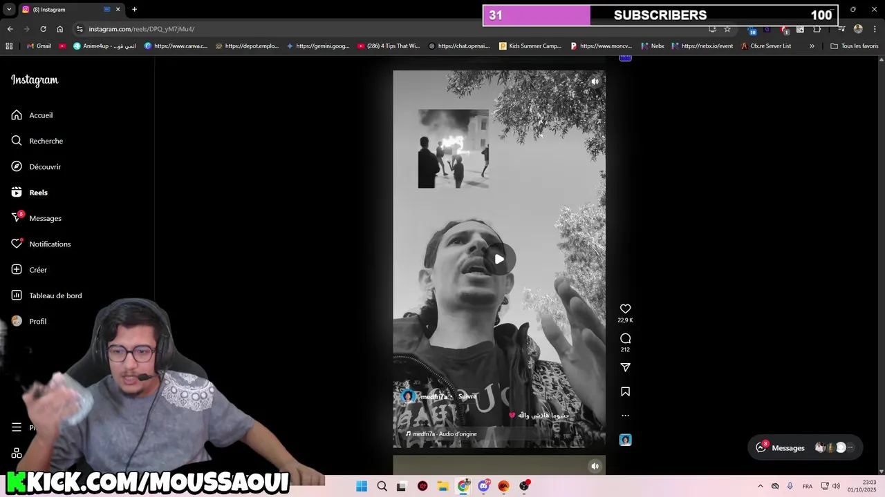Image resolution: width=885 pixels, height=497 pixels.
Task: Open the Chrome apps grid in the bookmarks bar
Action: click(x=9, y=46)
